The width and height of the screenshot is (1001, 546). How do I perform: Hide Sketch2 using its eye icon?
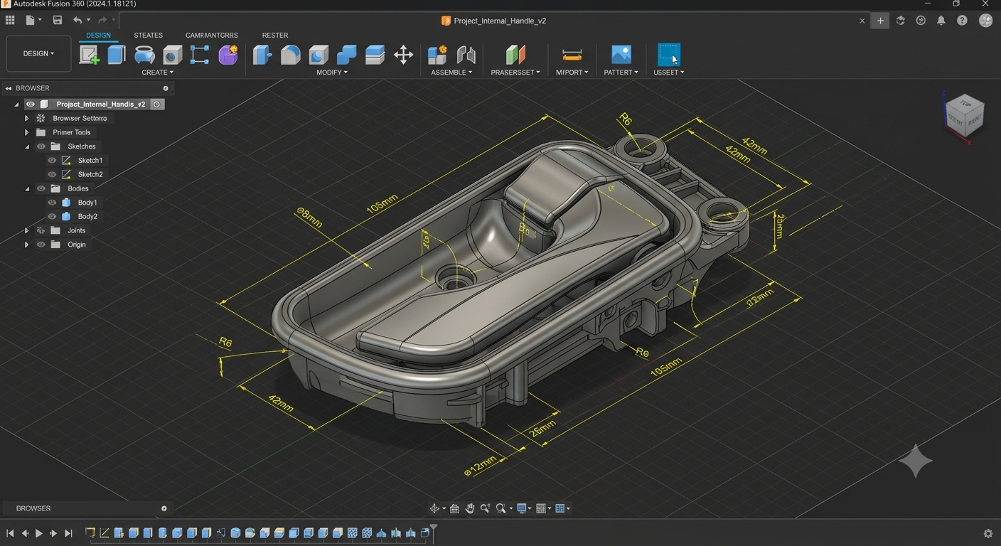click(52, 174)
